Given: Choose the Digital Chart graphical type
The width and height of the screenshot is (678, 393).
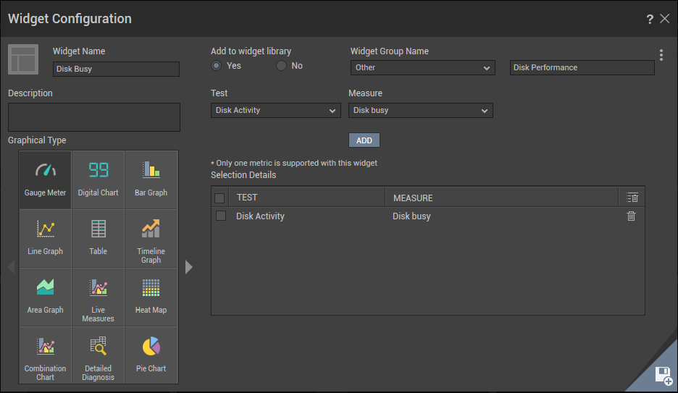Looking at the screenshot, I should [99, 179].
